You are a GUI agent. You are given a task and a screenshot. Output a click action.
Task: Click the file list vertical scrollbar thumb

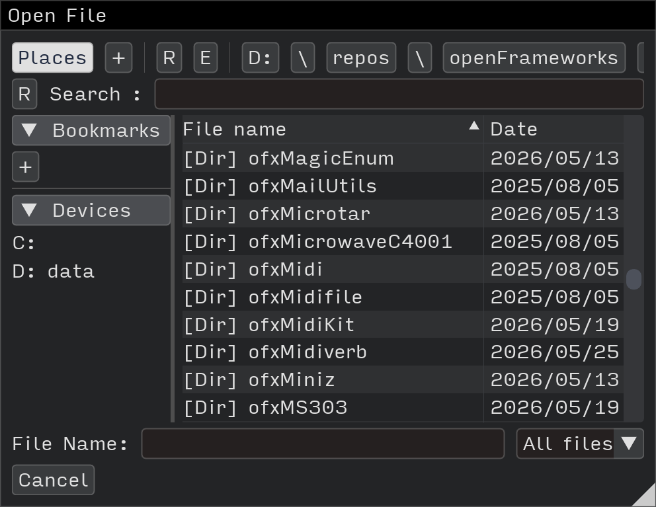click(634, 279)
